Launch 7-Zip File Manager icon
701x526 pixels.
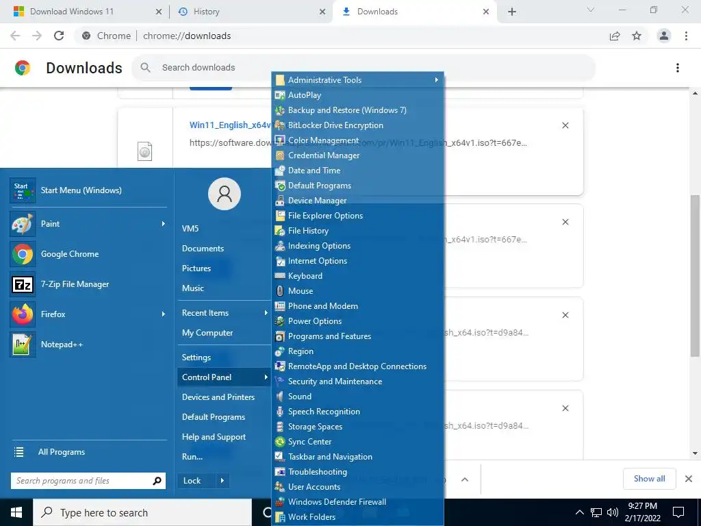(23, 284)
